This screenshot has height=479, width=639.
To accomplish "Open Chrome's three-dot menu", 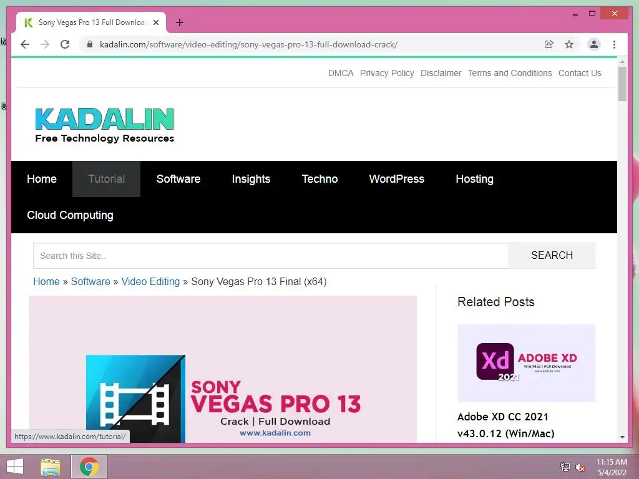I will pos(614,44).
